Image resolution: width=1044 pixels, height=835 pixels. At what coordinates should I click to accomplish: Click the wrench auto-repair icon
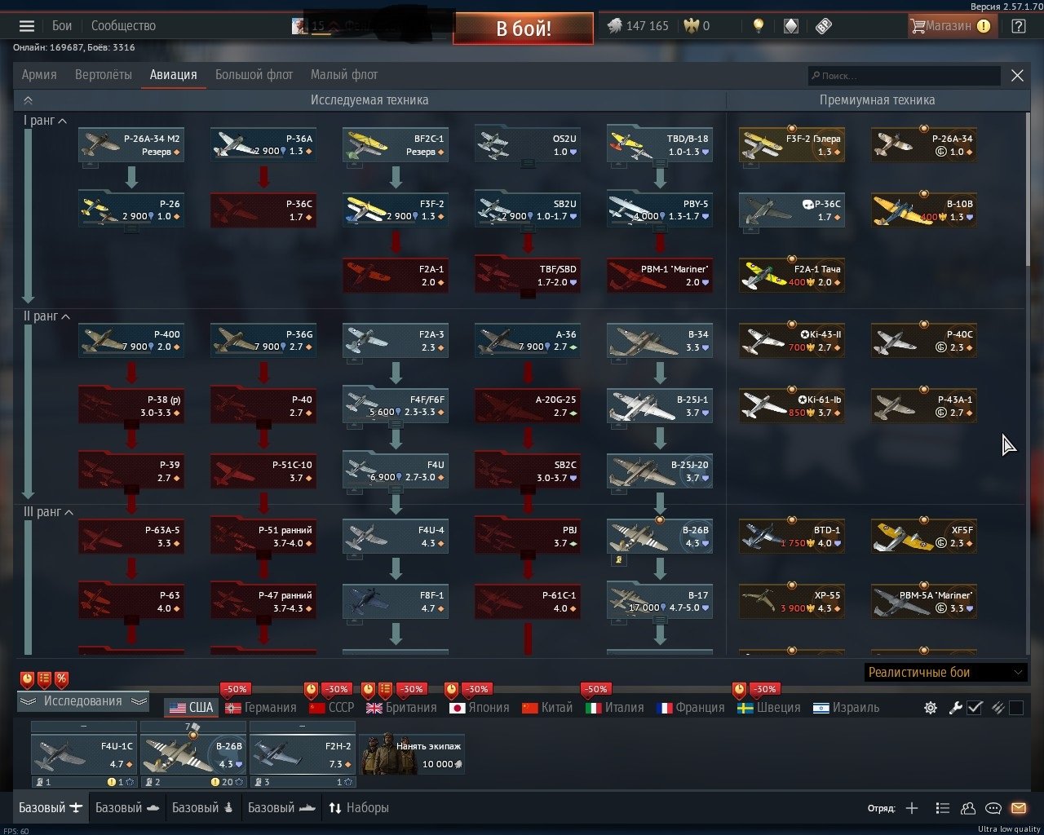click(956, 708)
